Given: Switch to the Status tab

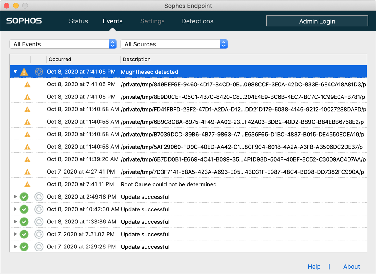Looking at the screenshot, I should pyautogui.click(x=78, y=21).
